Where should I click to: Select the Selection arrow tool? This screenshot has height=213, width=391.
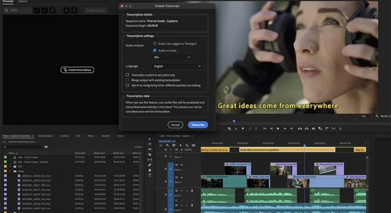pyautogui.click(x=149, y=140)
